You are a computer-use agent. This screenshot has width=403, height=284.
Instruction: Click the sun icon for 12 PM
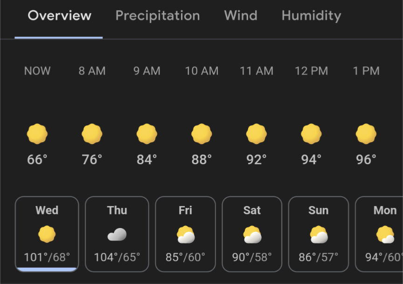[311, 134]
